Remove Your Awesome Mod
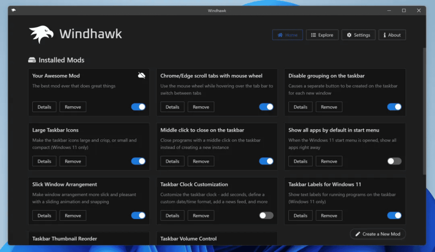The height and width of the screenshot is (252, 435). click(x=73, y=107)
